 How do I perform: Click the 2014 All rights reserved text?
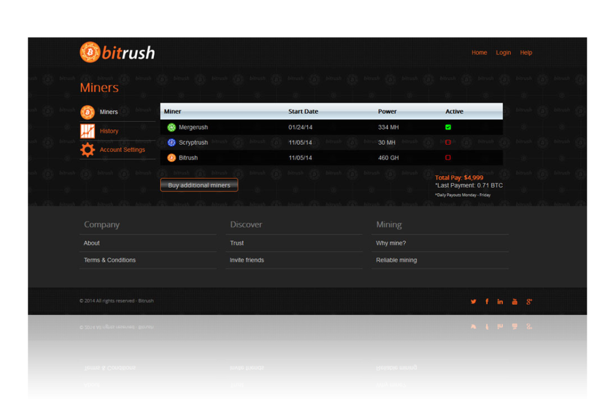117,301
